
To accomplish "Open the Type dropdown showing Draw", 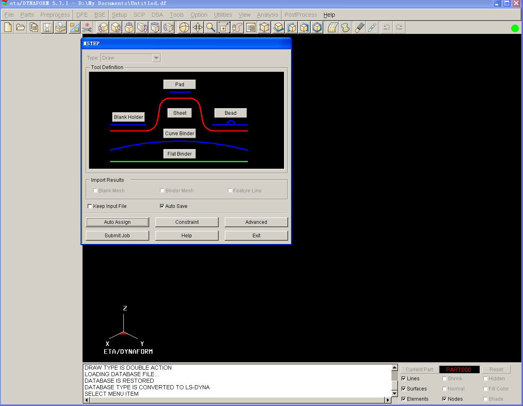I will click(x=131, y=58).
